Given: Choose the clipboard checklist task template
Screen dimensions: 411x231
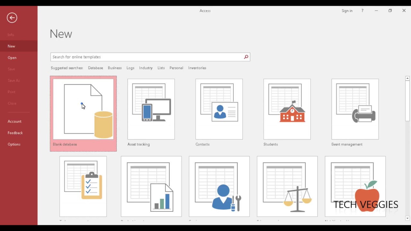Looking at the screenshot, I should pyautogui.click(x=83, y=186).
